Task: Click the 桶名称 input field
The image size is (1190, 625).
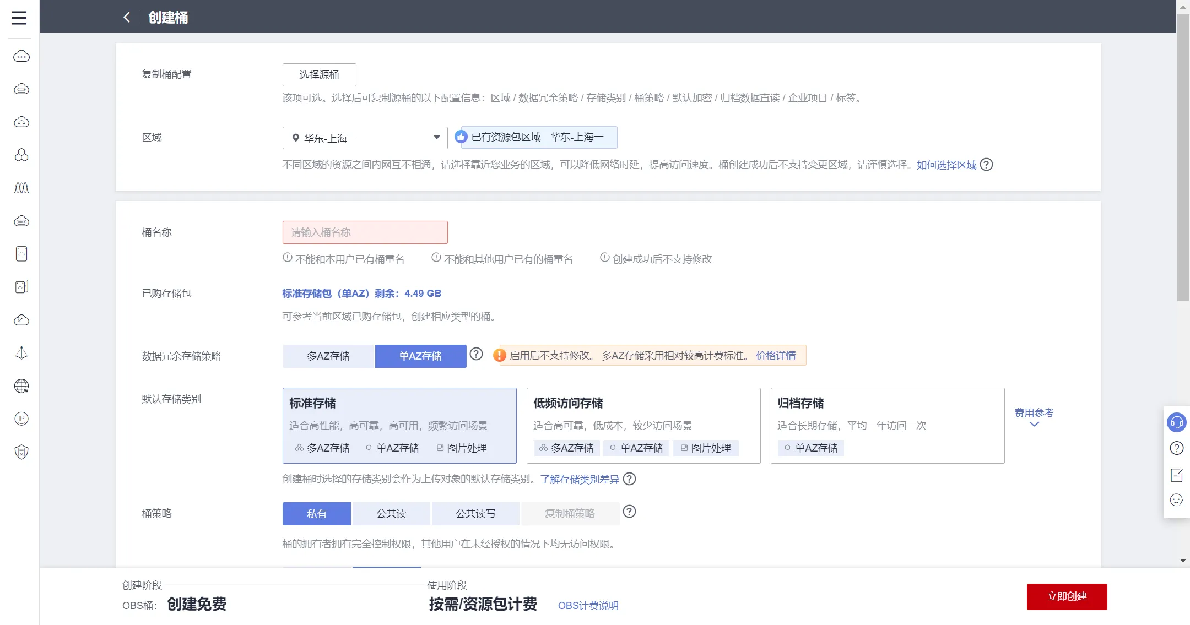Action: [365, 232]
